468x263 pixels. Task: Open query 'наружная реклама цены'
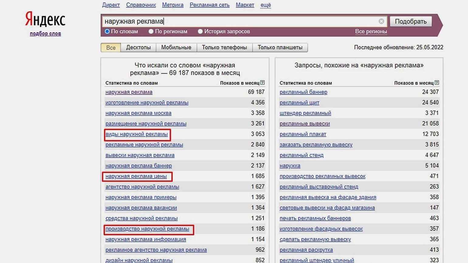136,176
